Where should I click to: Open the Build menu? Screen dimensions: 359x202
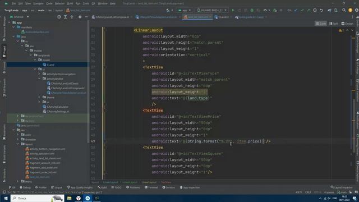pos(70,3)
